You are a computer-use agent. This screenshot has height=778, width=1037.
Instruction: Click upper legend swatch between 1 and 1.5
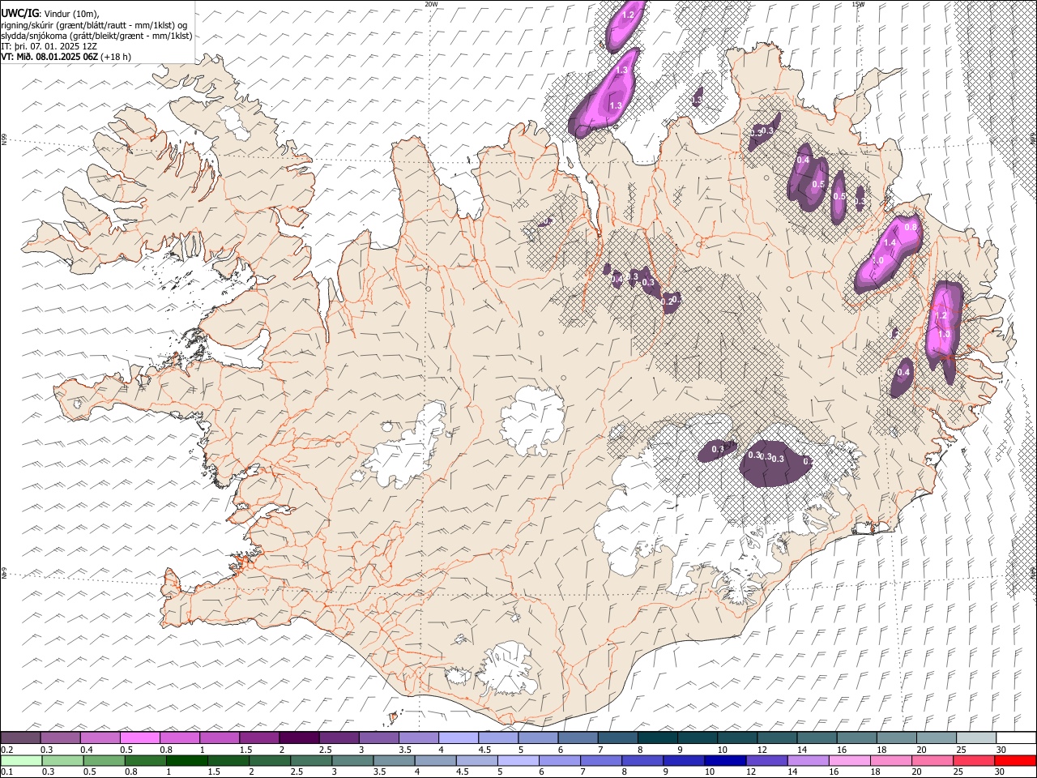point(219,738)
